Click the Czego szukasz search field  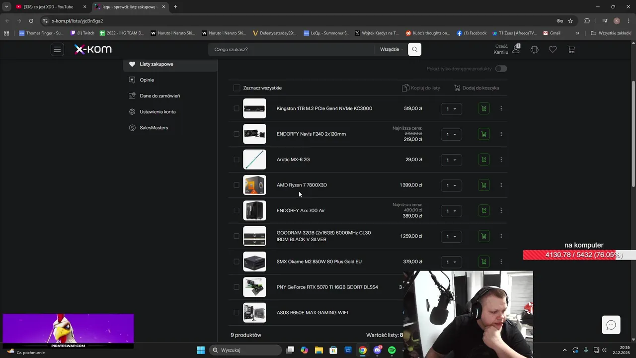[x=292, y=49]
